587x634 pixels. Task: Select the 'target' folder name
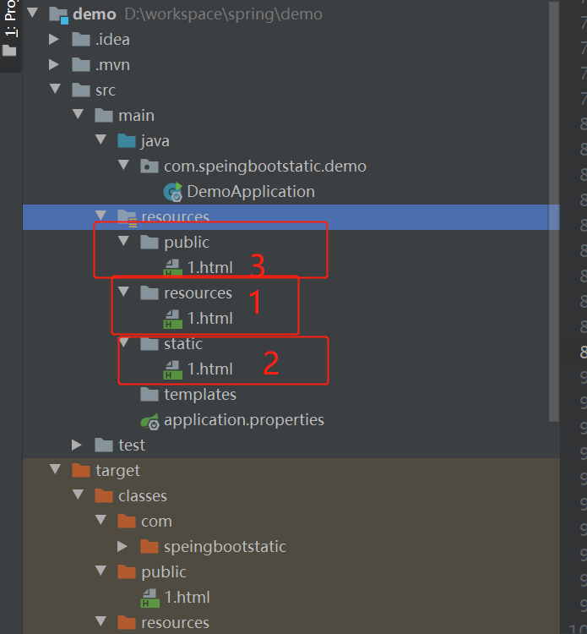click(117, 471)
